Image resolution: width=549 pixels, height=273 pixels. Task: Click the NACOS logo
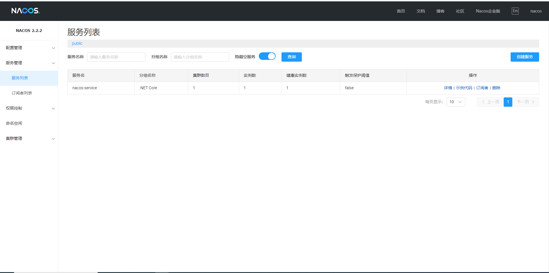pos(26,11)
